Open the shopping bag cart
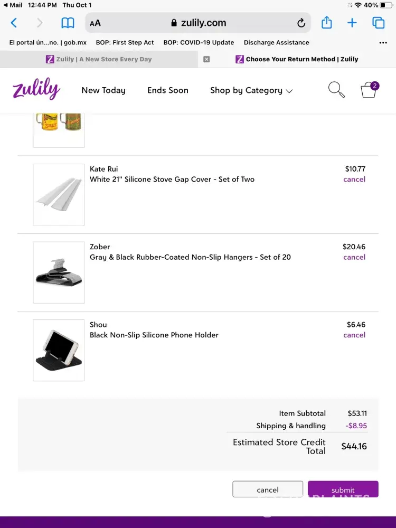The image size is (396, 528). [x=369, y=90]
